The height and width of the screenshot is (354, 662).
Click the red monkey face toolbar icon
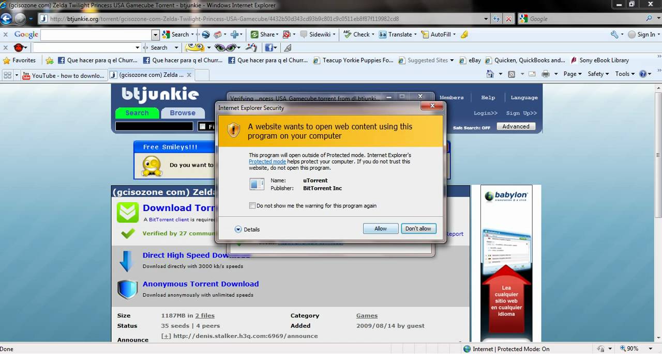click(x=19, y=47)
